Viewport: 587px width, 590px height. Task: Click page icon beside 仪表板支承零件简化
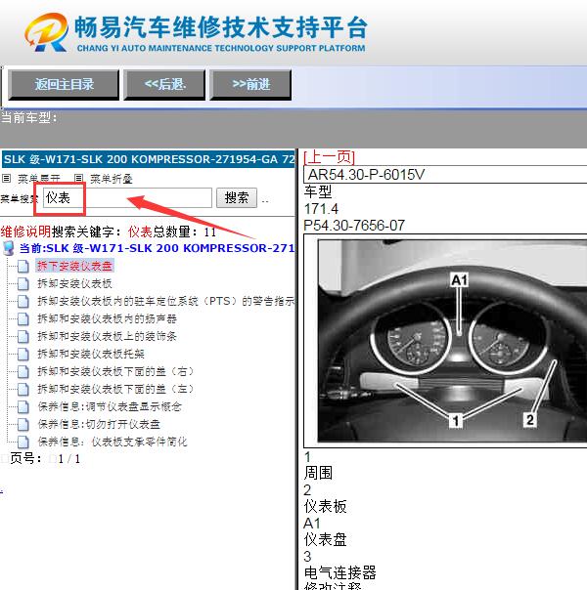23,442
